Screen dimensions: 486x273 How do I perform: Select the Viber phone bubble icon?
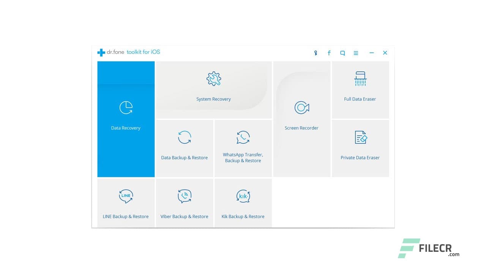pos(185,196)
